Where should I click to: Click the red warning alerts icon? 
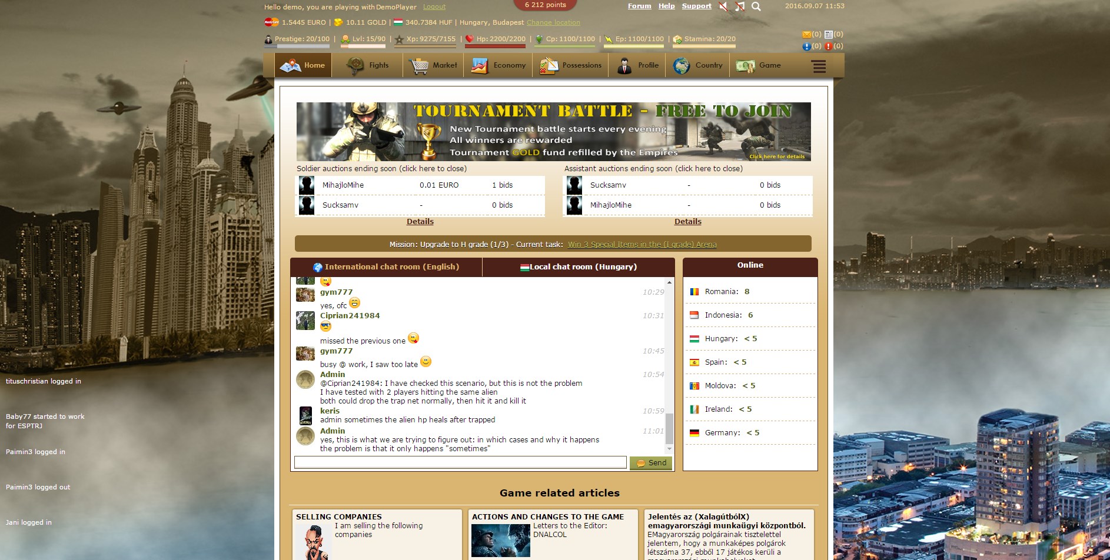pyautogui.click(x=829, y=46)
